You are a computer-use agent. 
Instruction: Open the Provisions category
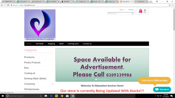[29, 57]
